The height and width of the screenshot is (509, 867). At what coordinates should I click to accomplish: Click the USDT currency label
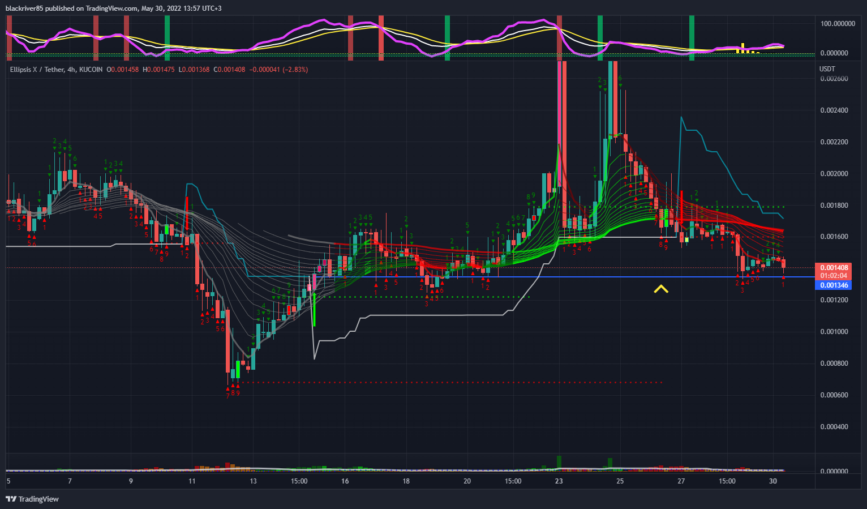[827, 69]
